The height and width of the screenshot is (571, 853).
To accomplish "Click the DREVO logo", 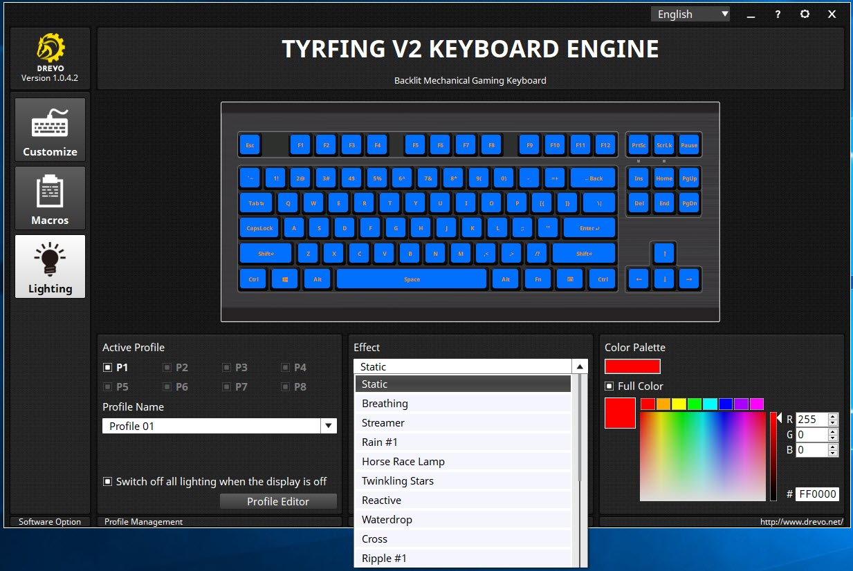I will pyautogui.click(x=51, y=50).
